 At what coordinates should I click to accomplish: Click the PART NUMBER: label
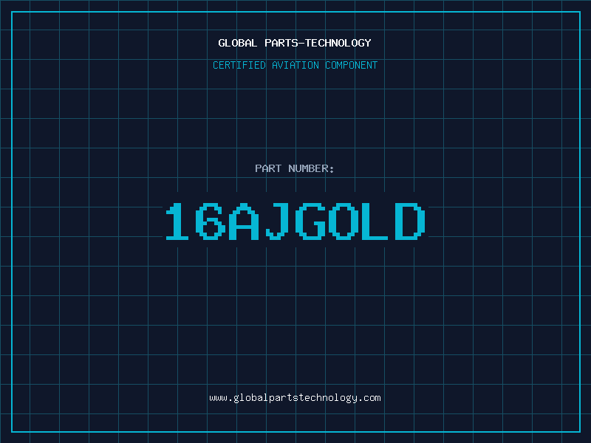point(295,168)
